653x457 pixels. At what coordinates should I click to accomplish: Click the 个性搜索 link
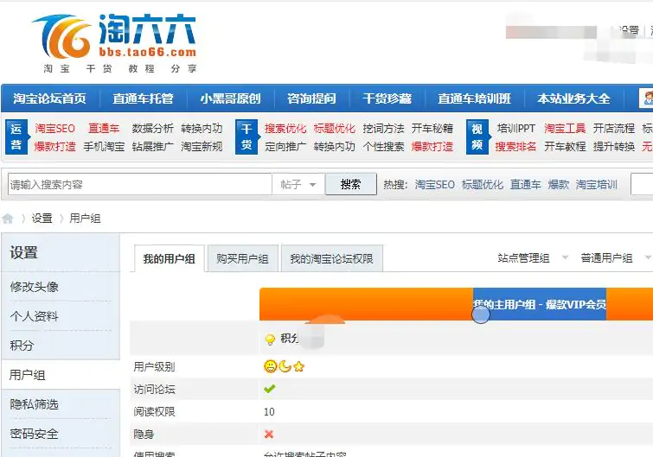coord(383,146)
